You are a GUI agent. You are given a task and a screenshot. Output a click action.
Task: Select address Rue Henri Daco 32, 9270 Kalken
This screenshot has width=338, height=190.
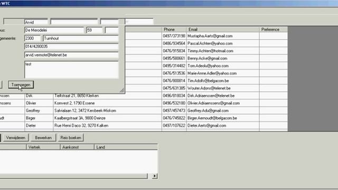tap(81, 126)
